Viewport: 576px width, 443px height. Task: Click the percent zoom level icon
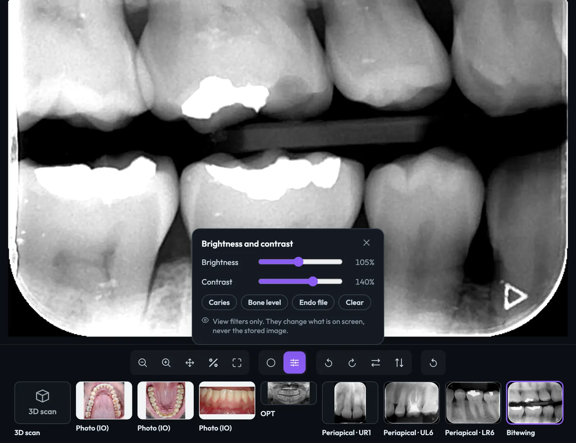213,363
